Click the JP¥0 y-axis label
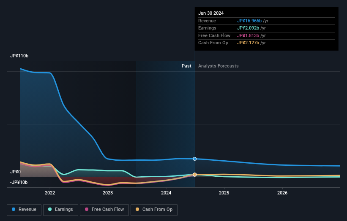The height and width of the screenshot is (221, 347). click(15, 172)
